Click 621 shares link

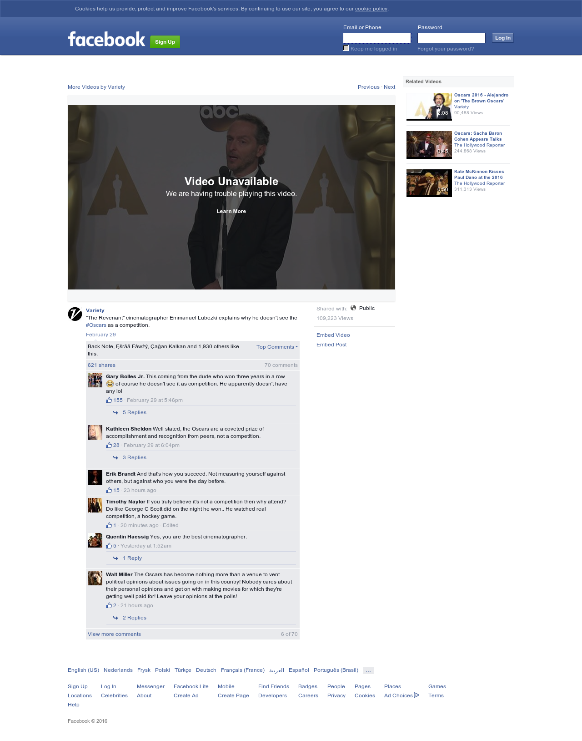point(101,365)
